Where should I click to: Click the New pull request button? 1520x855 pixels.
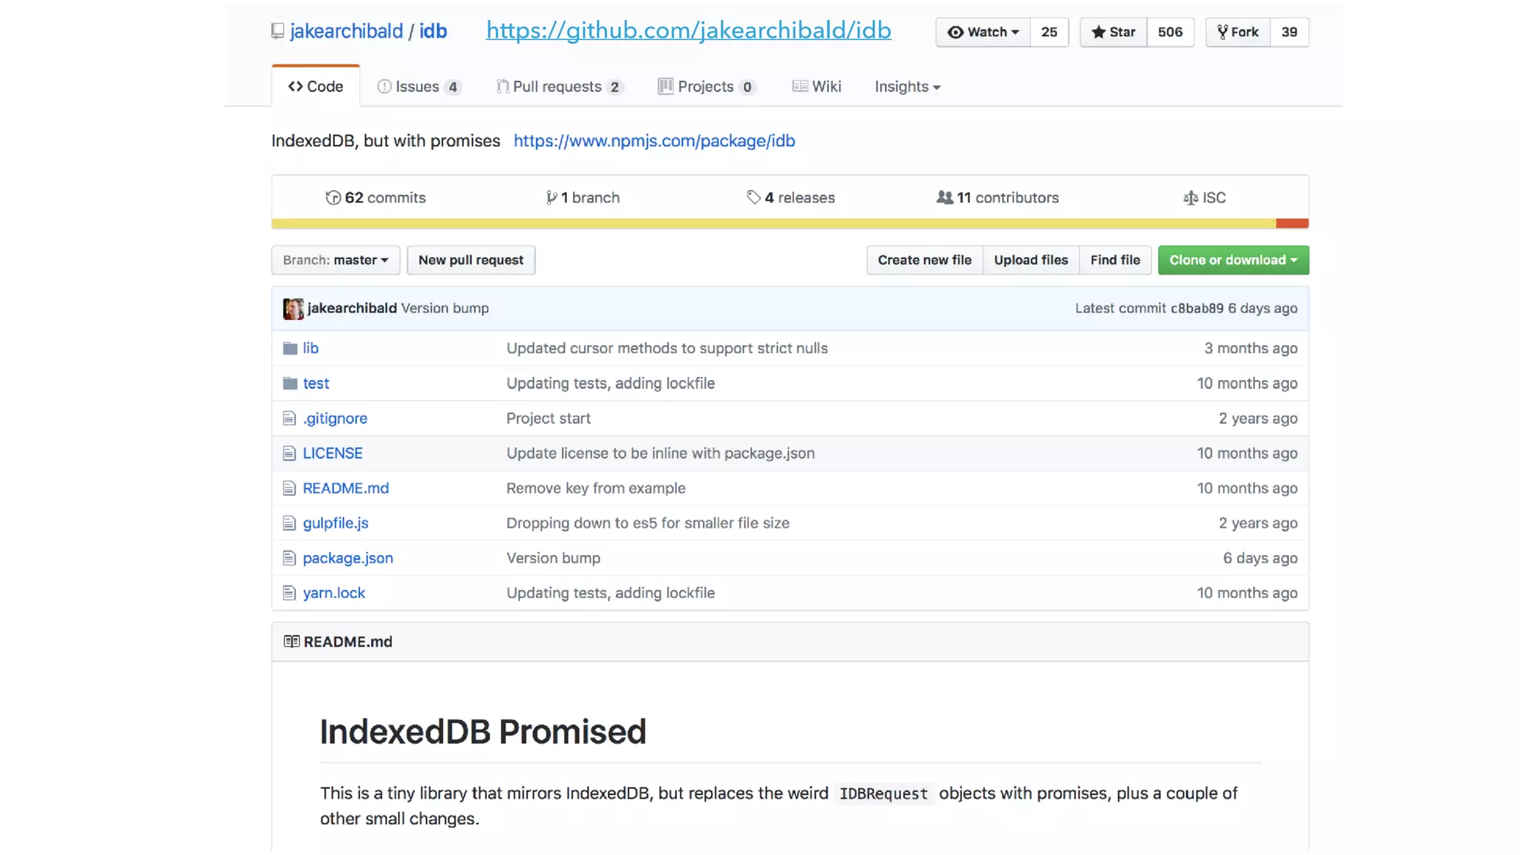point(471,260)
